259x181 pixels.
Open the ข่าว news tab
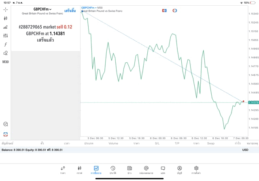tap(129, 170)
